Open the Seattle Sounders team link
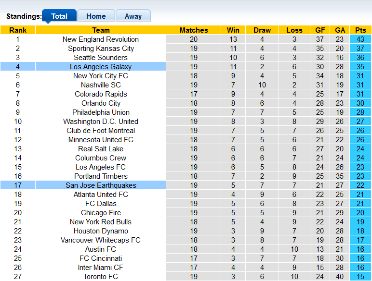 (101, 58)
